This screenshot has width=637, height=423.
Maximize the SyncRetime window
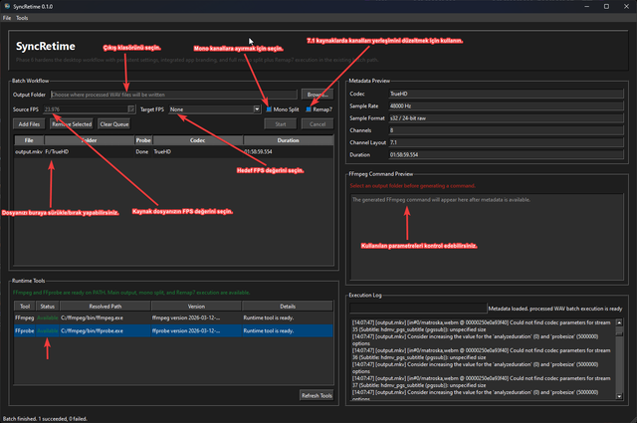click(606, 7)
